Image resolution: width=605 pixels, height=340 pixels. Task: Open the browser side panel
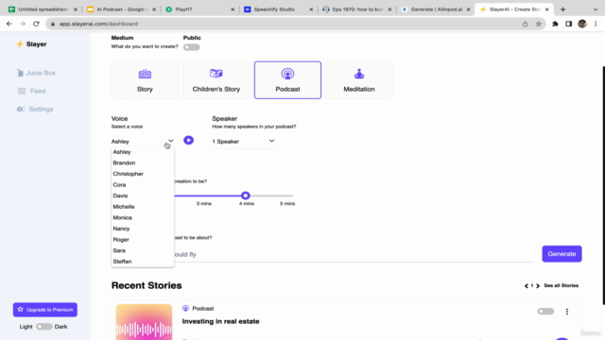click(568, 24)
